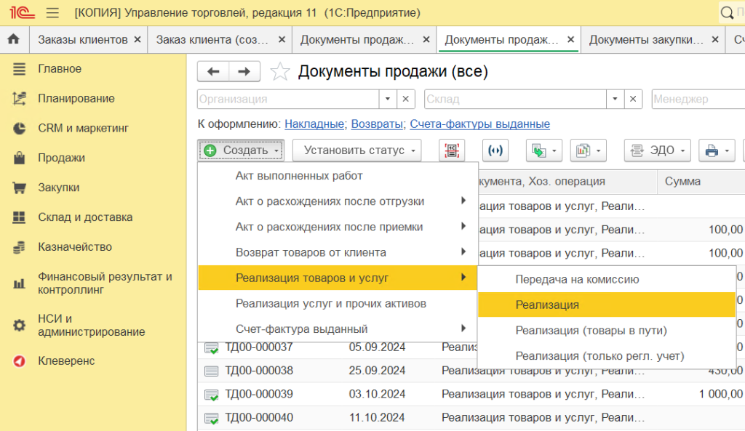The width and height of the screenshot is (745, 431).
Task: Open НСИ и администрирование section
Action: [x=92, y=325]
